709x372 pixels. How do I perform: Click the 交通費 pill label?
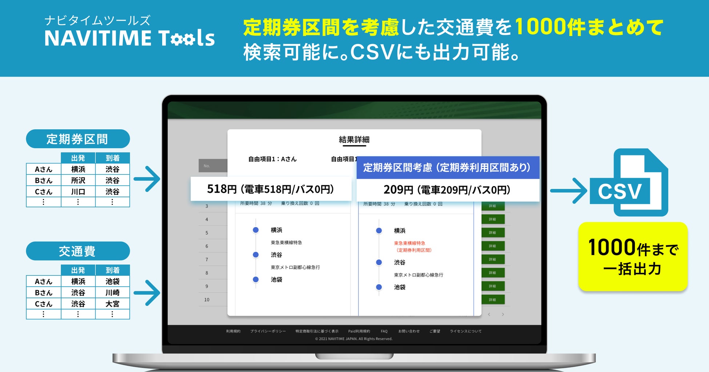click(78, 251)
